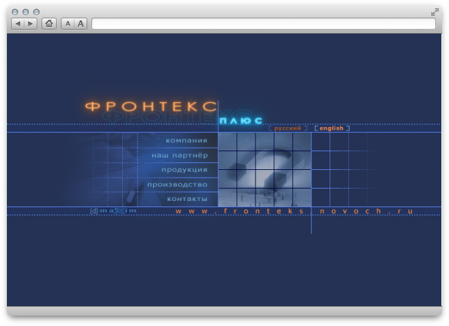Close the browser window

[x=16, y=12]
